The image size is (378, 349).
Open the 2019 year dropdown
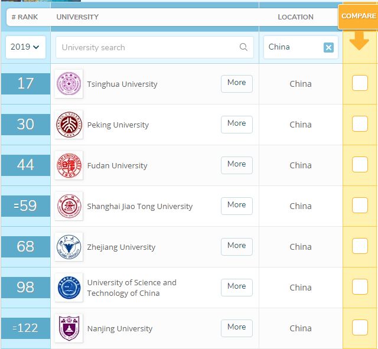[25, 47]
